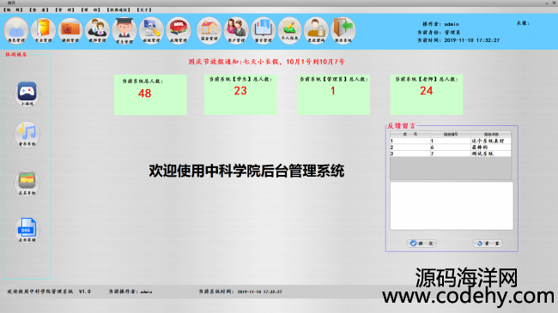
Task: Open the teacher management icon
Action: point(97,31)
